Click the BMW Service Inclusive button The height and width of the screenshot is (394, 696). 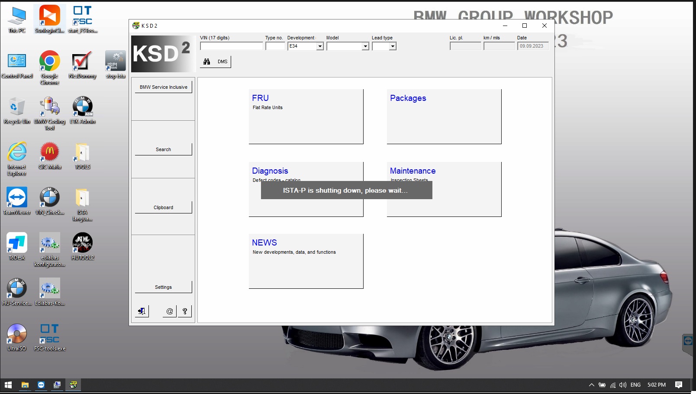coord(163,87)
